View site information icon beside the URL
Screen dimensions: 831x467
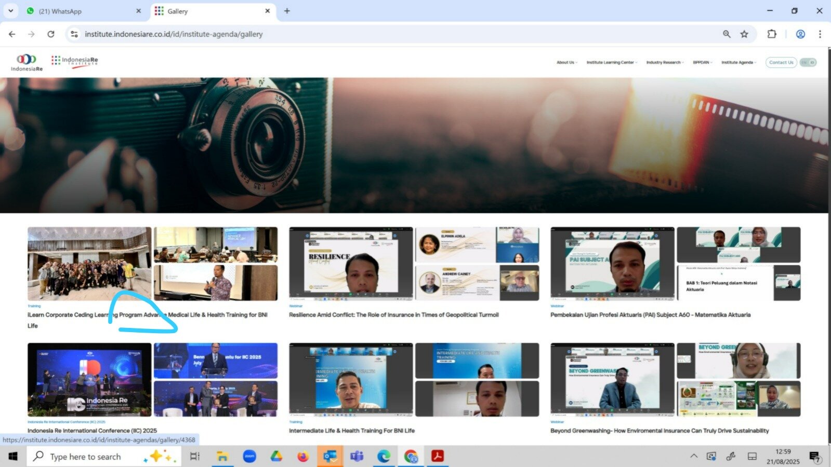tap(74, 34)
